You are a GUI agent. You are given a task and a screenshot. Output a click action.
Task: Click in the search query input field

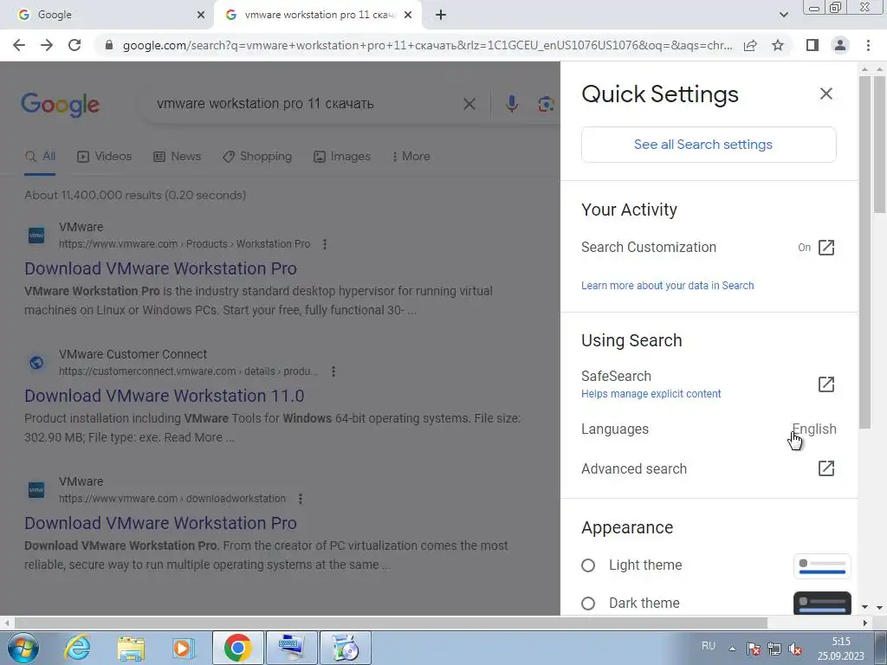click(306, 104)
